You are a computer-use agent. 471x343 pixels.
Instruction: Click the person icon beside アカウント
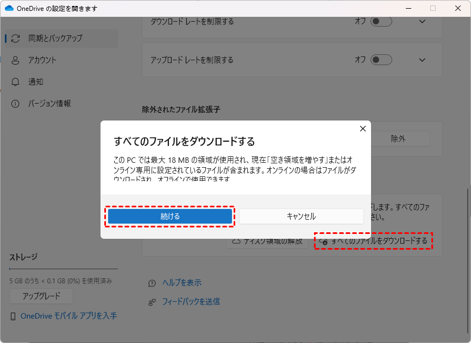tap(15, 60)
